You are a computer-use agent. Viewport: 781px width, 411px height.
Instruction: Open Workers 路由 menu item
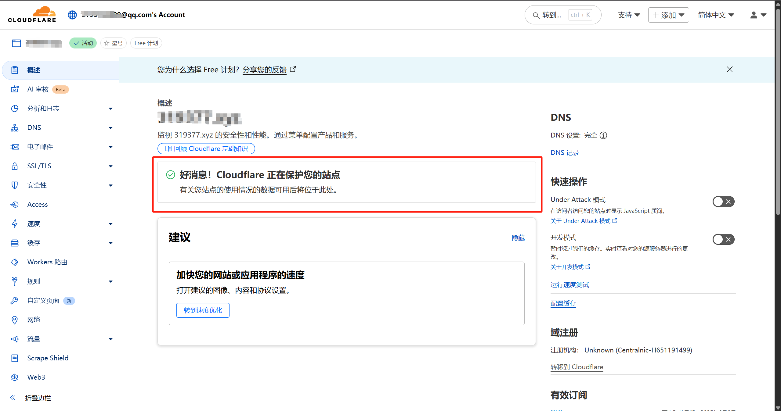pos(47,262)
